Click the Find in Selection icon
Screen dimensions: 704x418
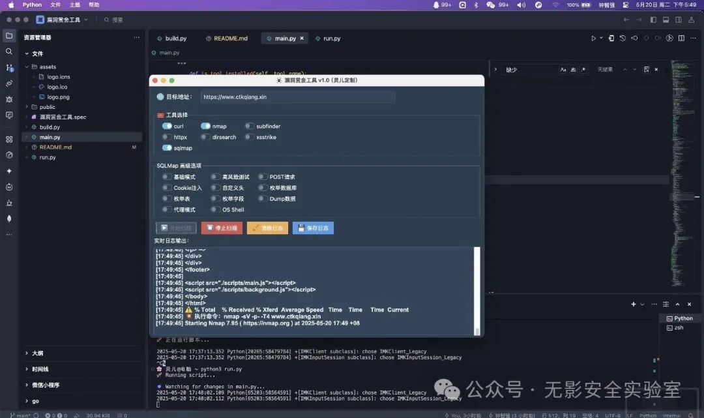coord(647,70)
